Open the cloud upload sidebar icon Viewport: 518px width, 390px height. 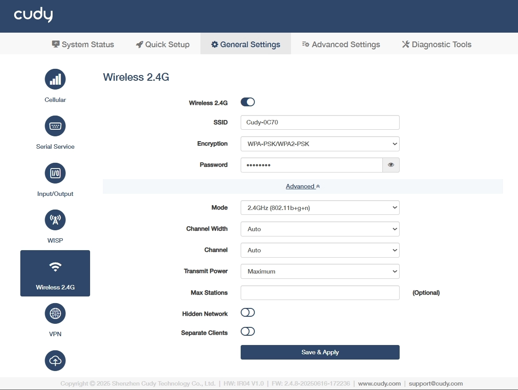tap(55, 360)
